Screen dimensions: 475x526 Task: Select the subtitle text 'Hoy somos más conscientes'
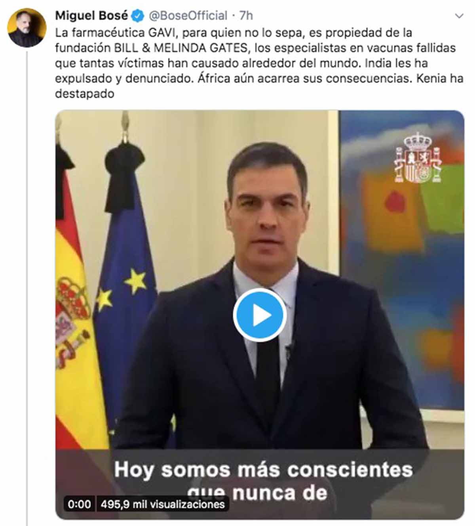(263, 470)
